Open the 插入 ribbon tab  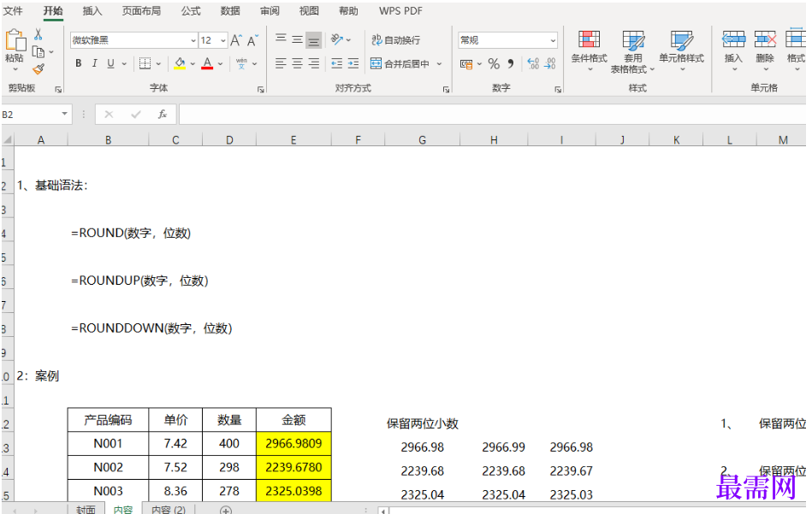(x=92, y=11)
